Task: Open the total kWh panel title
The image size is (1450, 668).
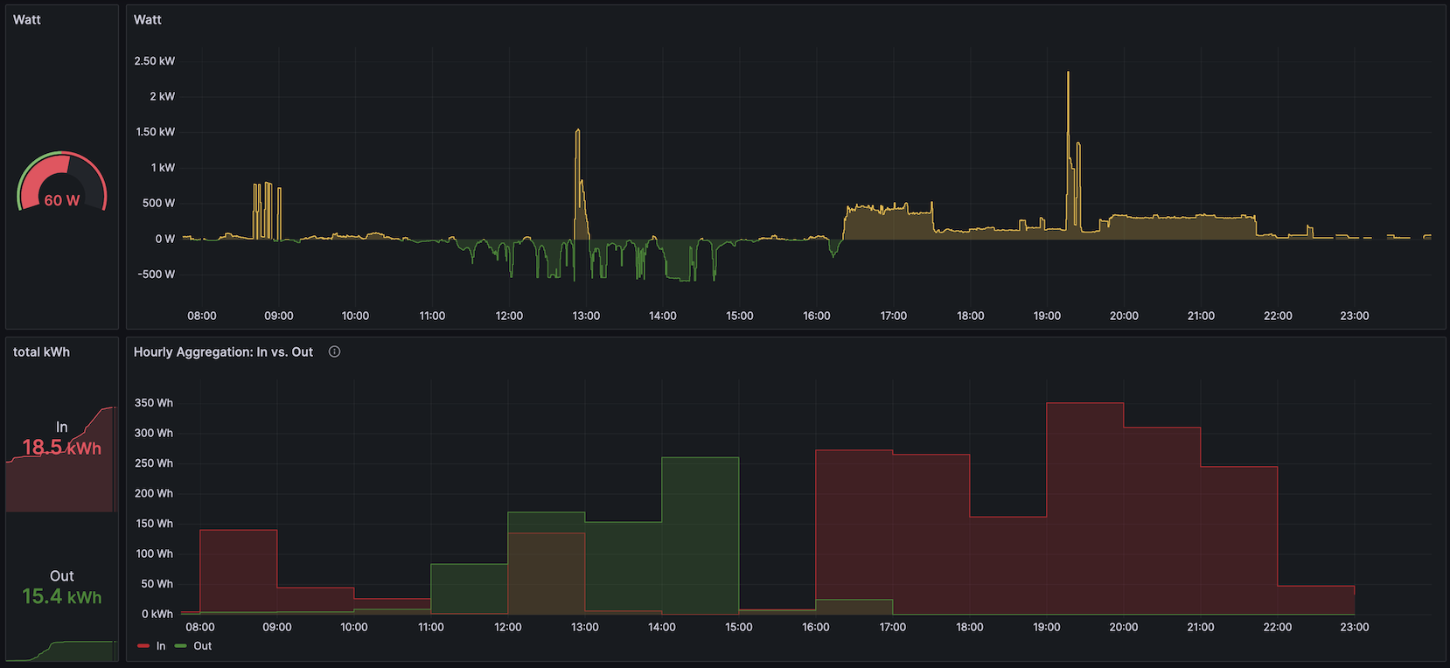Action: (x=41, y=351)
